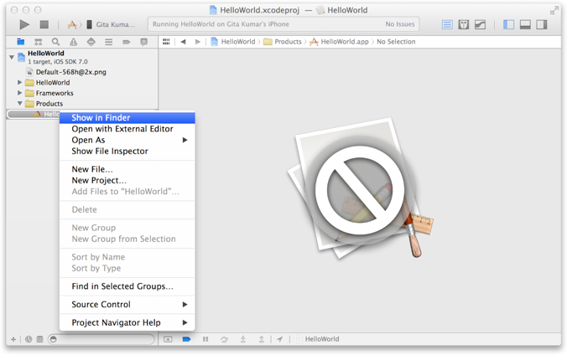This screenshot has width=567, height=355.
Task: Click the Step into debug icon
Action: [243, 339]
